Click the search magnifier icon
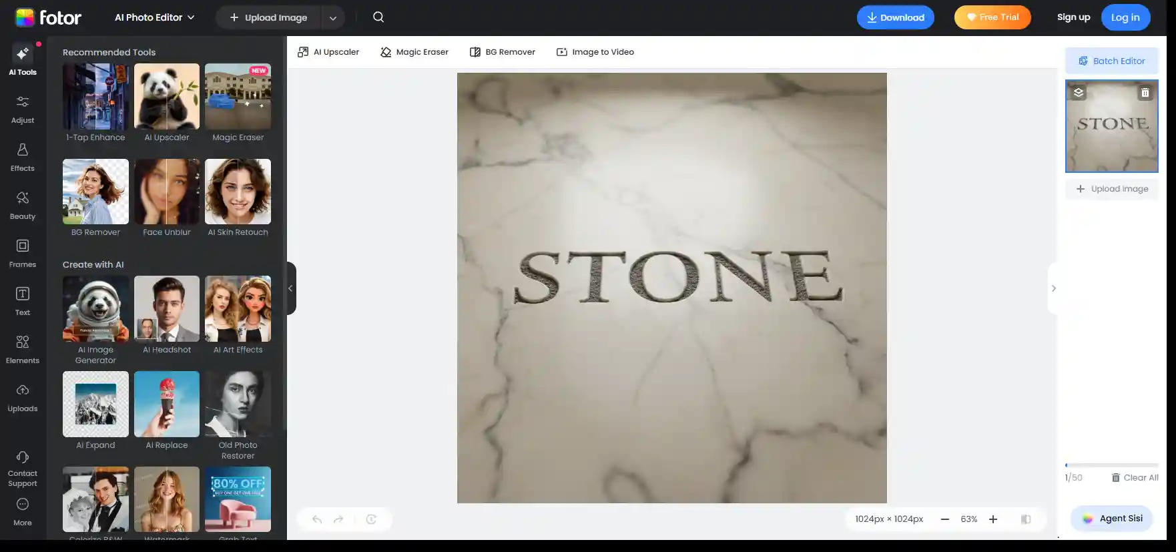 point(378,17)
